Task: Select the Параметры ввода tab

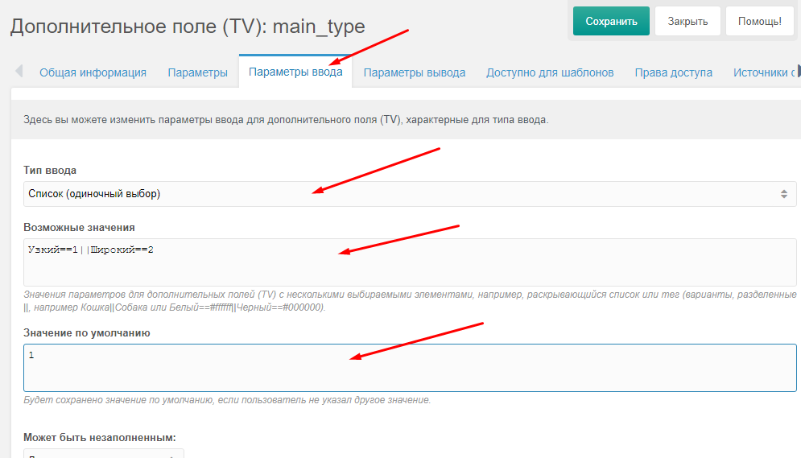Action: point(295,72)
